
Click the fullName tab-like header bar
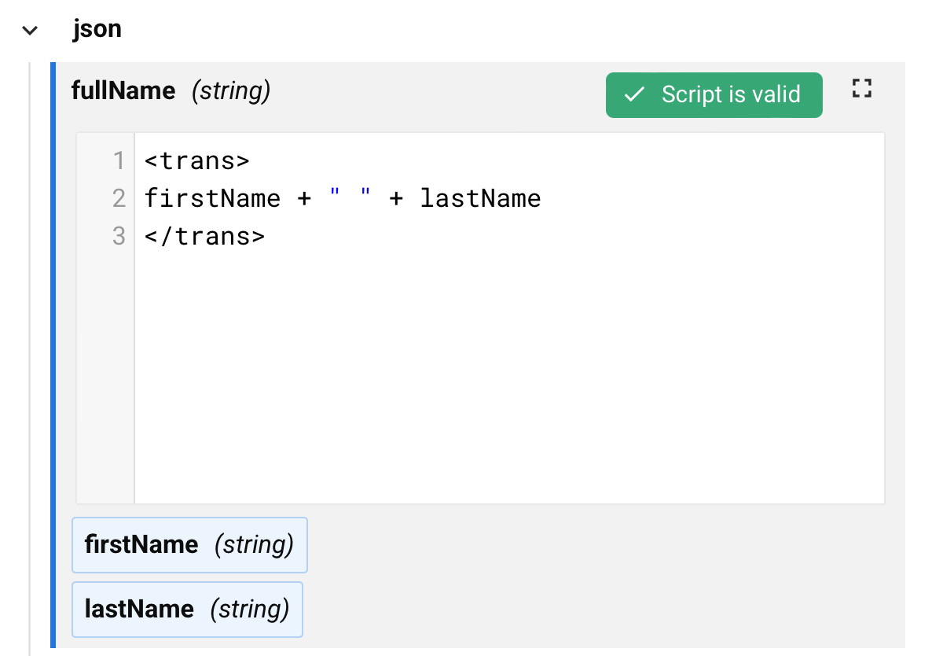[393, 90]
